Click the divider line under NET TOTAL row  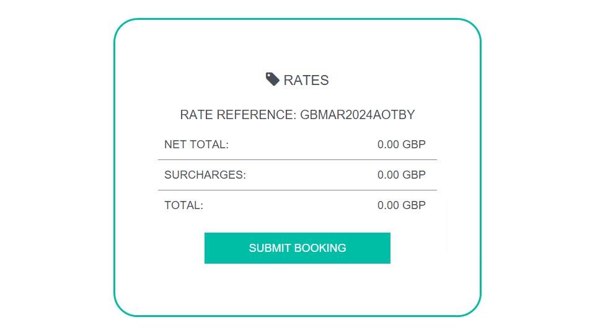pyautogui.click(x=297, y=159)
